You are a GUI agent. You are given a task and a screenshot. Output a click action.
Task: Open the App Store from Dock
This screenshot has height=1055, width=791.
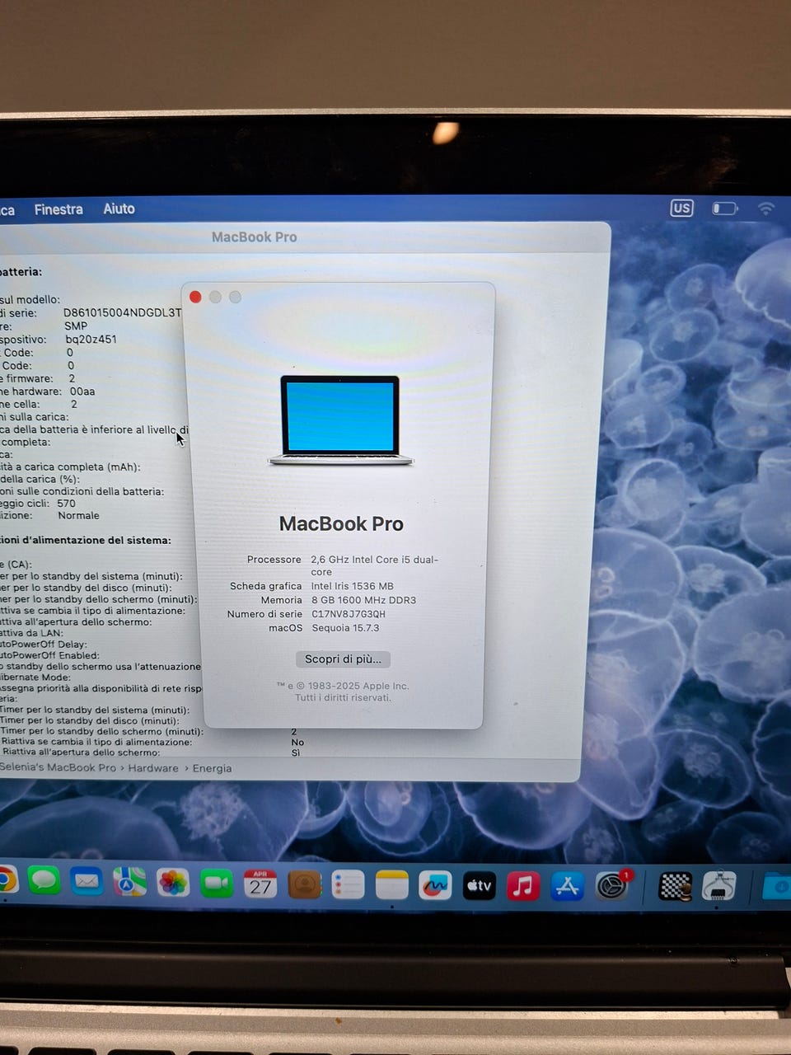pos(567,886)
